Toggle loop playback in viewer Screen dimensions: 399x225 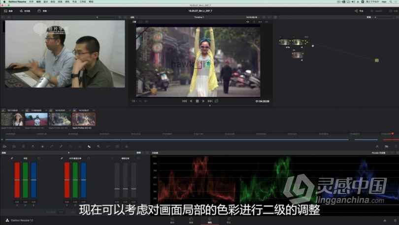click(x=216, y=101)
